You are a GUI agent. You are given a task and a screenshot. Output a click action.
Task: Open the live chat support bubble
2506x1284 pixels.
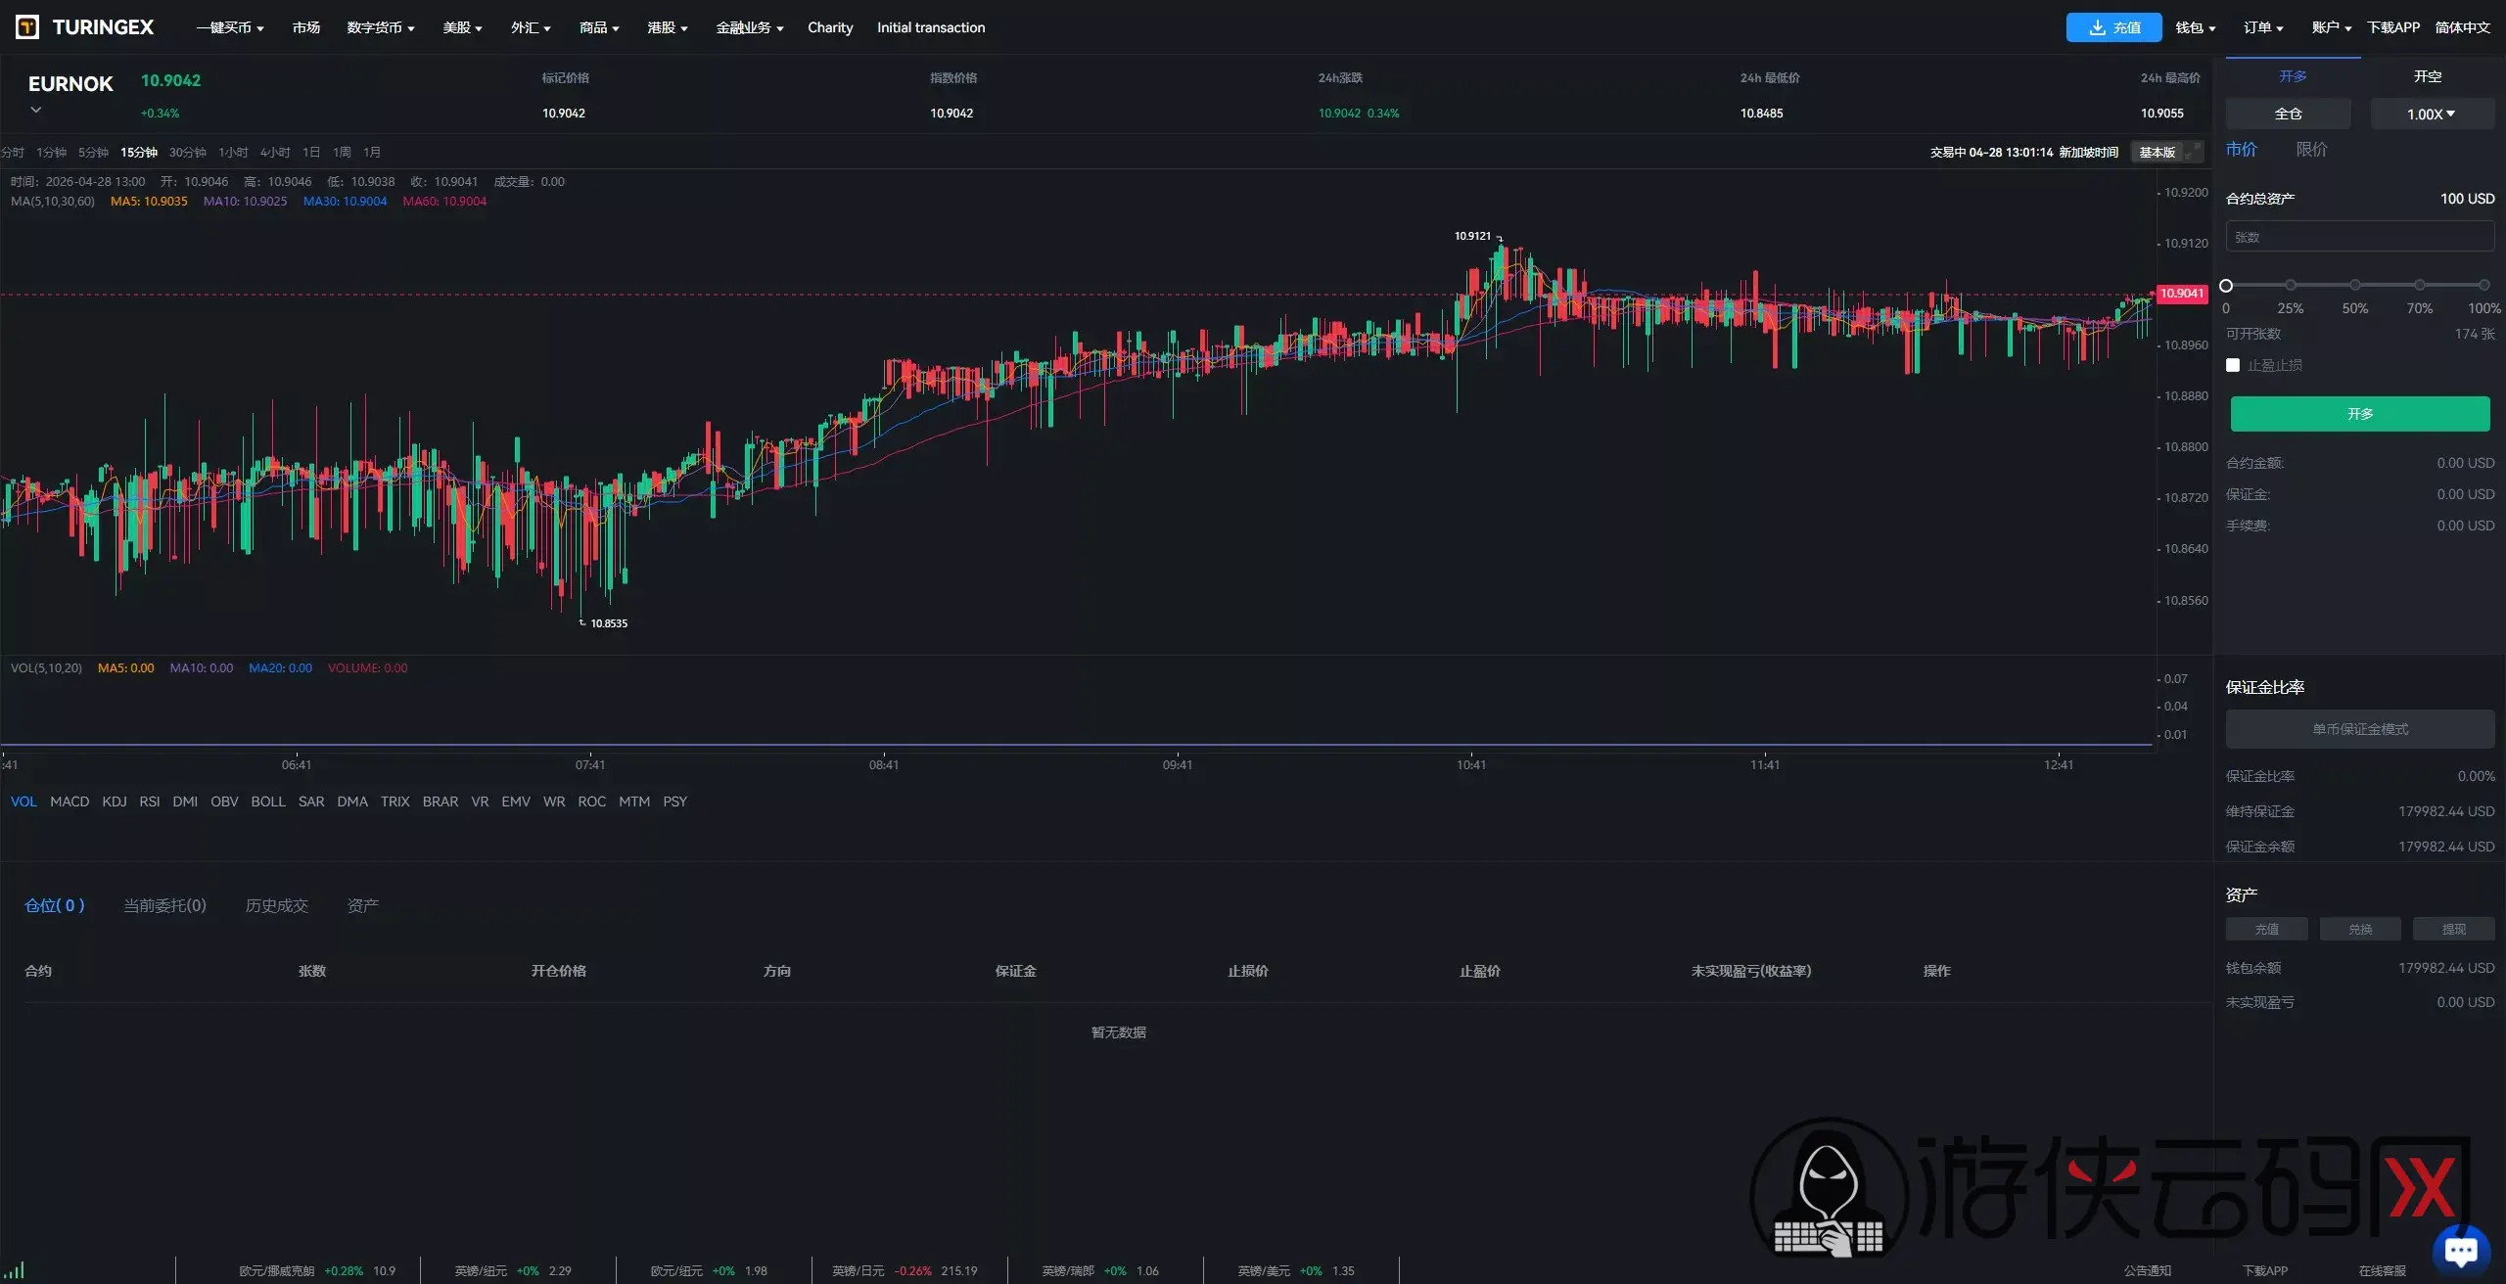(2461, 1250)
